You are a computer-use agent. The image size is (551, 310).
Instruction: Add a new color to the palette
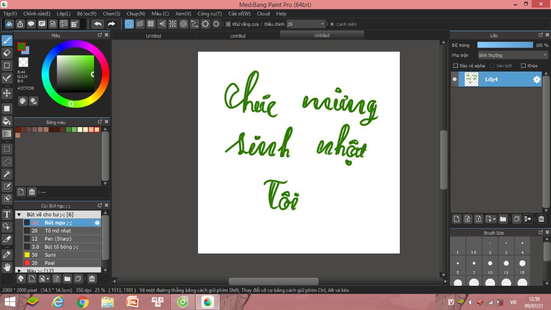click(x=21, y=192)
